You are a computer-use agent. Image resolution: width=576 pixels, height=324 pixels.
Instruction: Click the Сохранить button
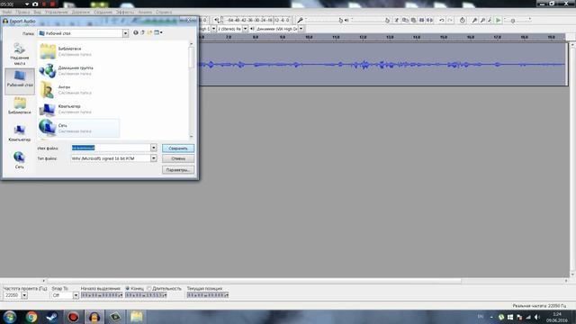[178, 148]
